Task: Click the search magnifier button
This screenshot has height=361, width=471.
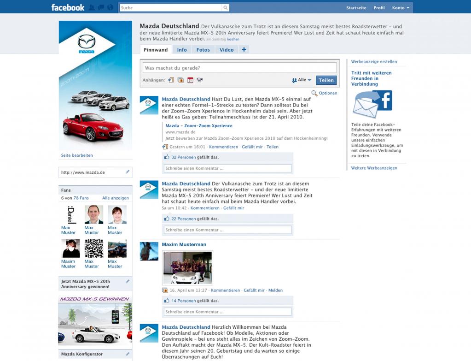Action: pyautogui.click(x=225, y=8)
